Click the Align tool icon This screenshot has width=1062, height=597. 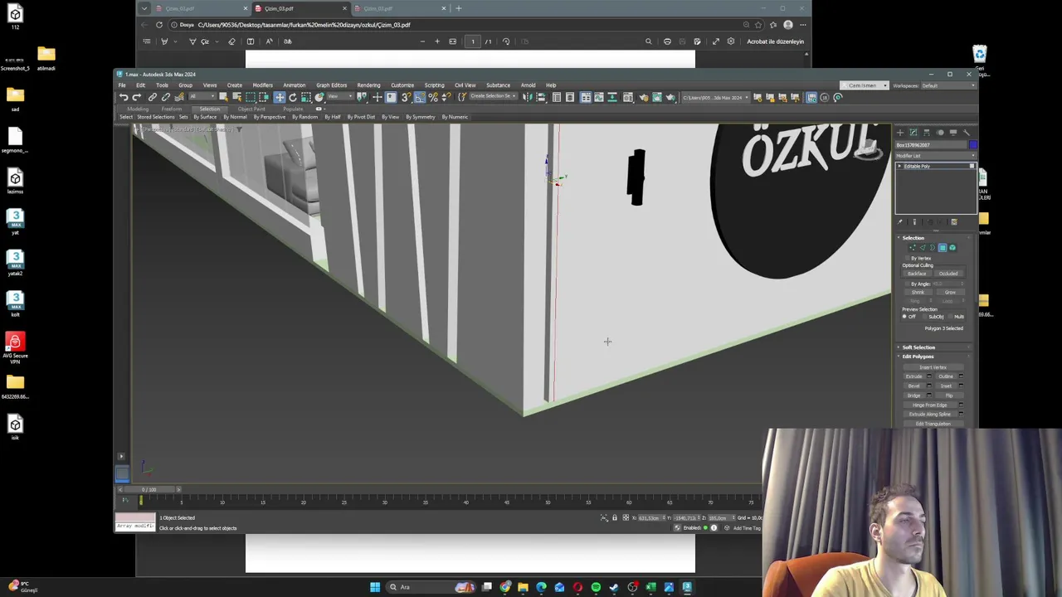(x=541, y=97)
